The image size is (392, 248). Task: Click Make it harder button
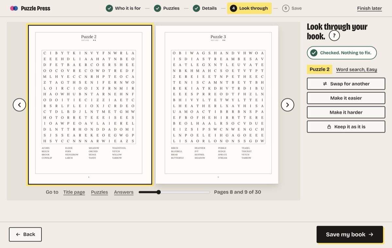click(x=346, y=112)
